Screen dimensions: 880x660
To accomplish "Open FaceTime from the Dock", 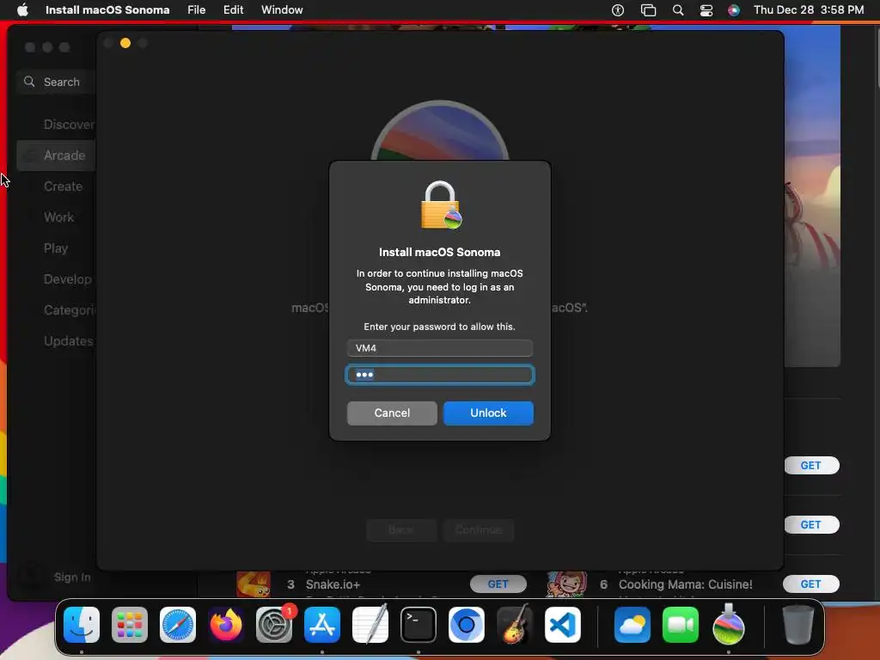I will pyautogui.click(x=681, y=625).
